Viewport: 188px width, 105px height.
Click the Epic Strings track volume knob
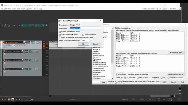coord(23,51)
